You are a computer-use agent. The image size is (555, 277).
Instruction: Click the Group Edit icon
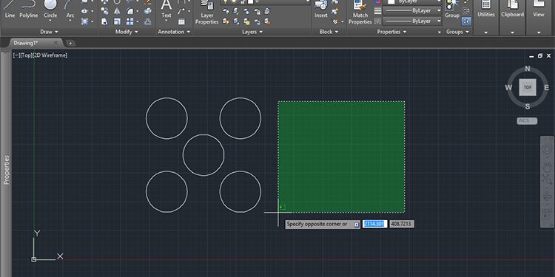[x=466, y=11]
